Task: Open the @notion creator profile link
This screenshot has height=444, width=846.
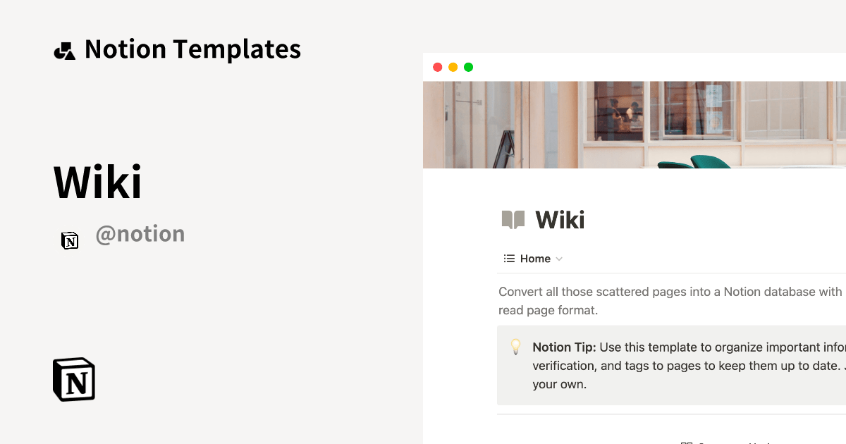Action: 140,234
